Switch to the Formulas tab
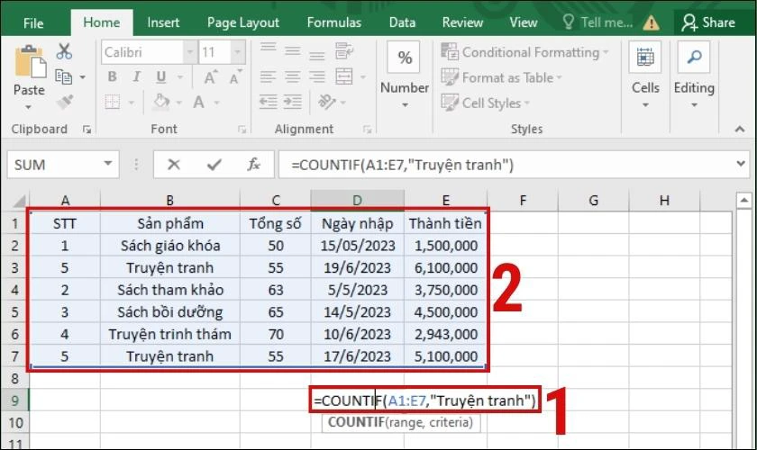757x450 pixels. [334, 22]
